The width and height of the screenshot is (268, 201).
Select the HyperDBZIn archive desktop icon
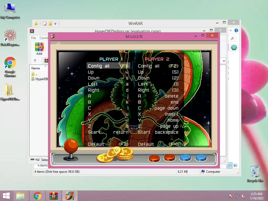tap(10, 92)
